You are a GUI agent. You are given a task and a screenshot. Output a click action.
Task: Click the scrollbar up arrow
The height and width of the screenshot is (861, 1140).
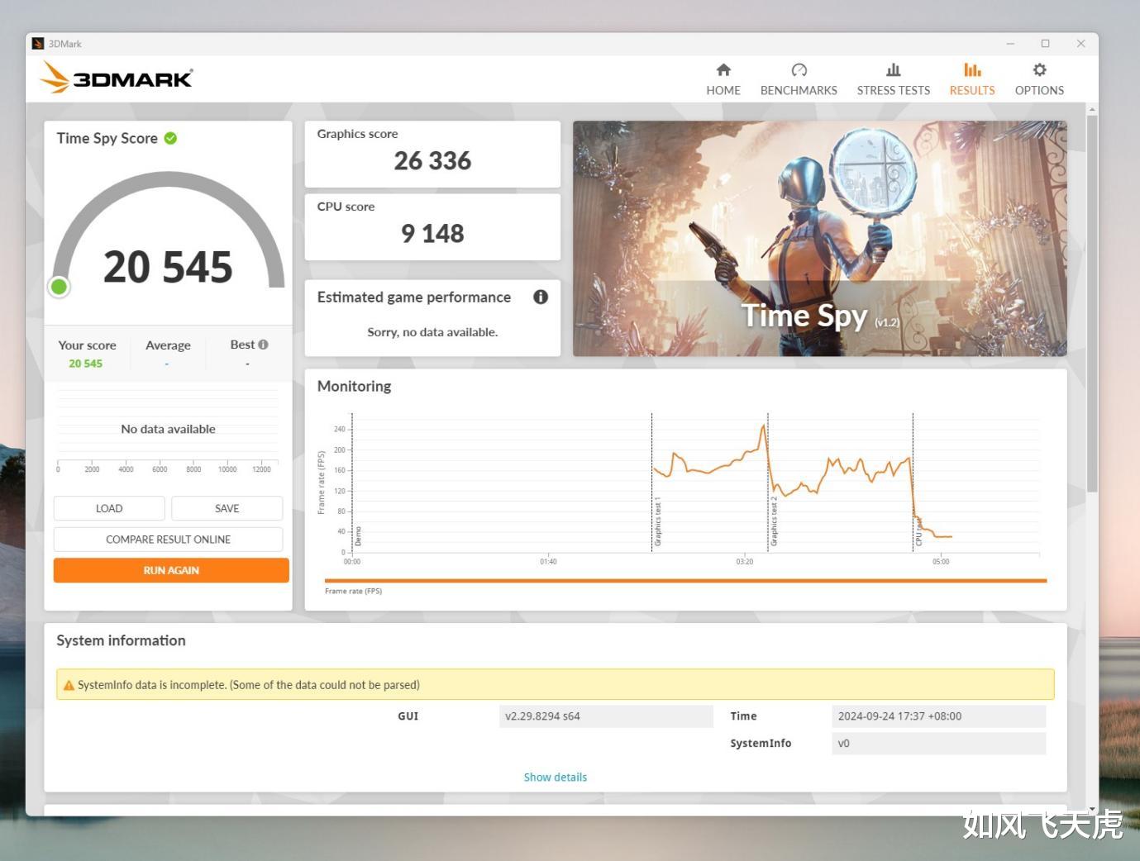[x=1092, y=109]
